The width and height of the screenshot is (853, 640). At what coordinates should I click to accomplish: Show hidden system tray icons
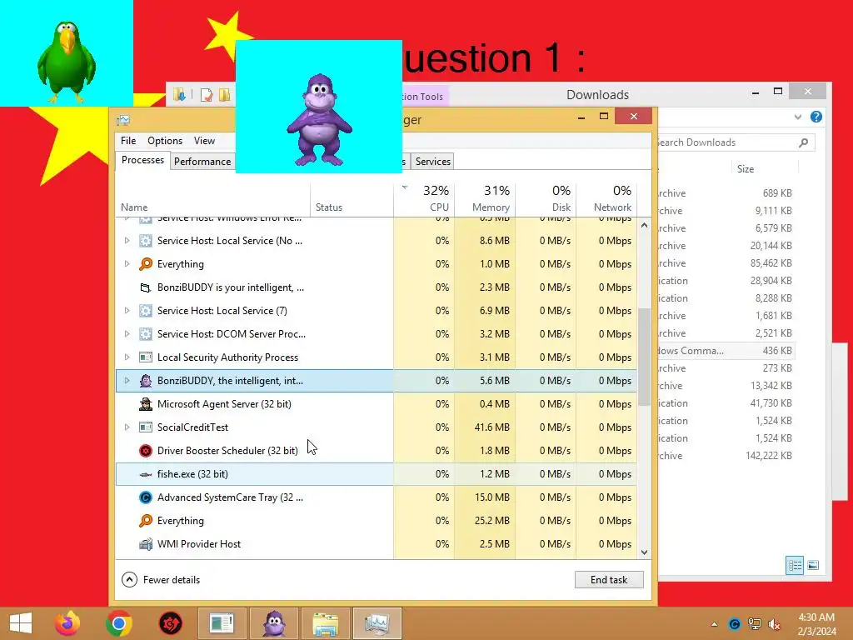pos(714,624)
